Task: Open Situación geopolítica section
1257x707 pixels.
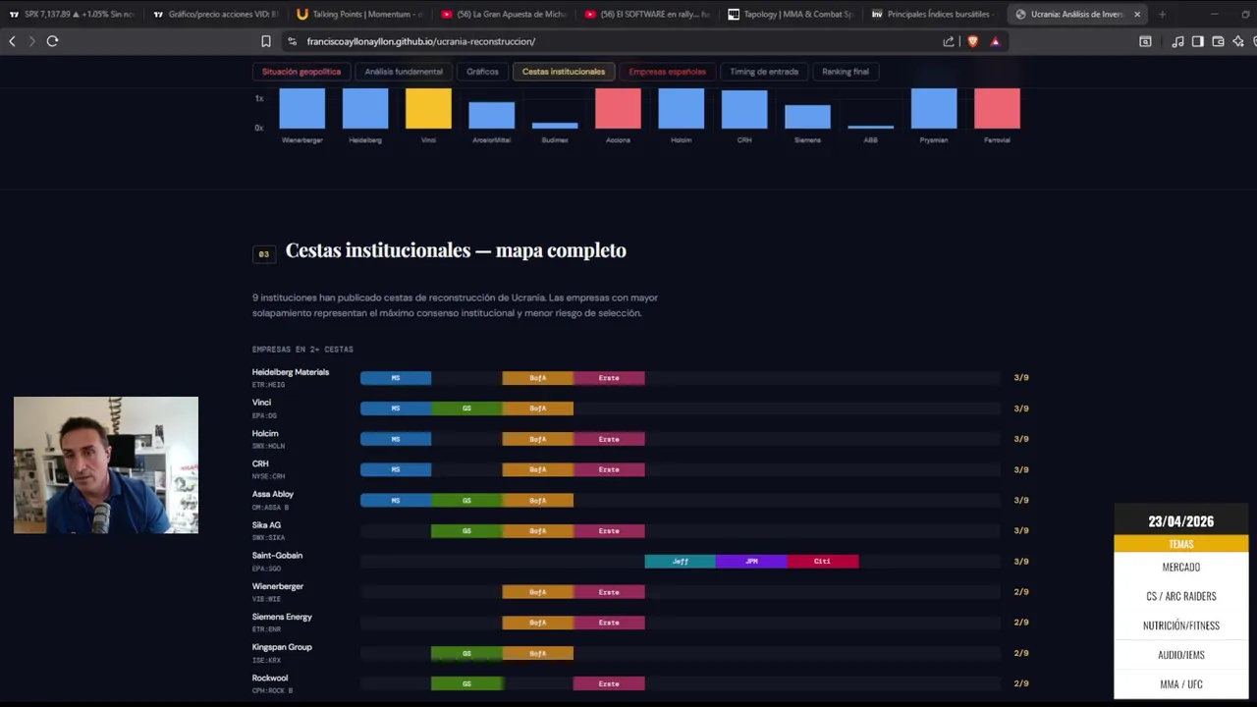Action: [301, 72]
